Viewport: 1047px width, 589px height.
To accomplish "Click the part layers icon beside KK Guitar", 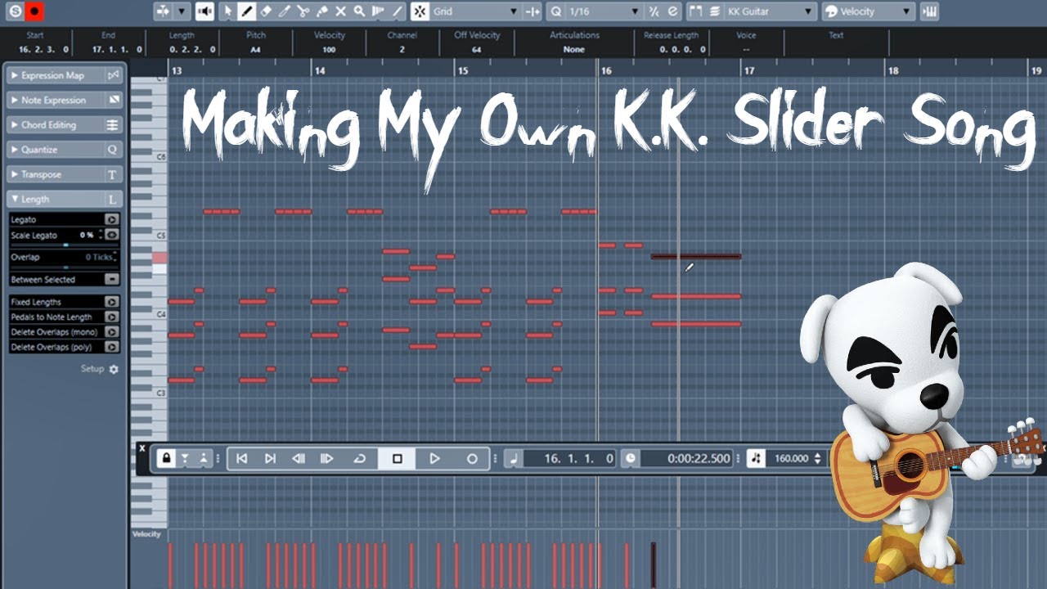I will coord(714,11).
